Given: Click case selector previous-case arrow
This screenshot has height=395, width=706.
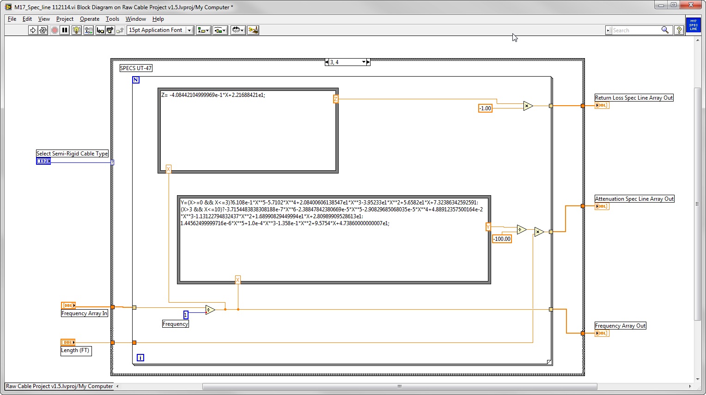Looking at the screenshot, I should tap(327, 62).
